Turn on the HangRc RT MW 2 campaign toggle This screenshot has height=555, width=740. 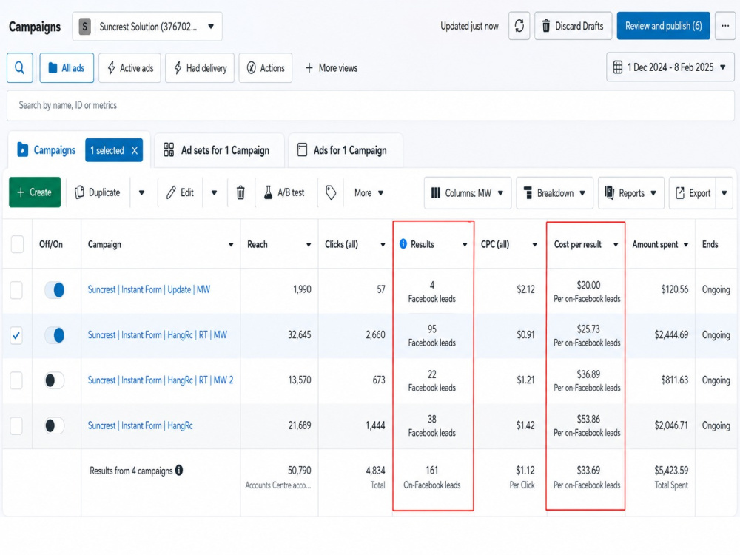click(54, 380)
